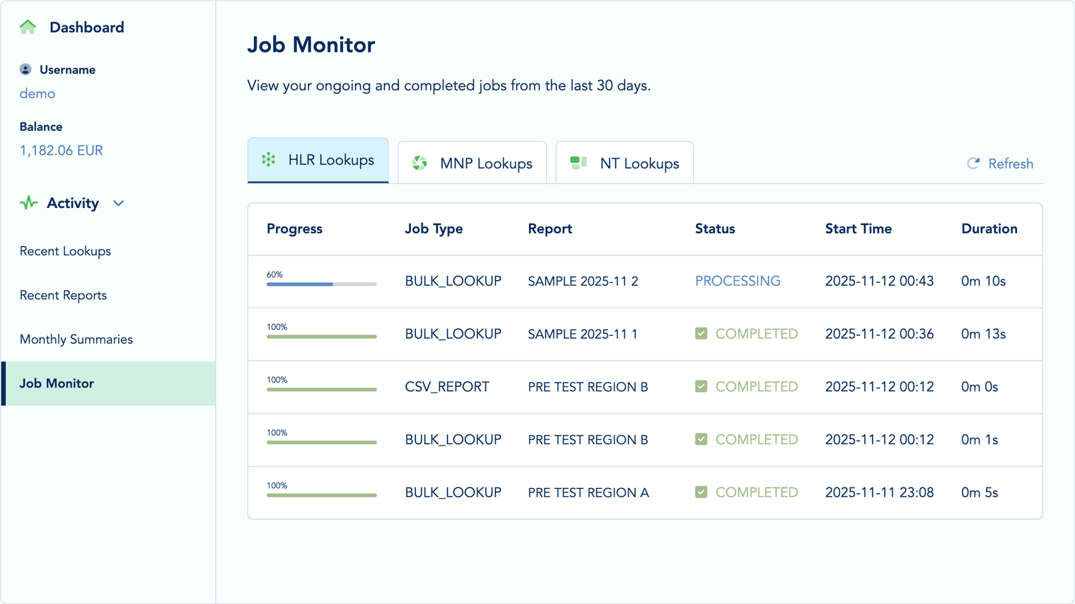
Task: Open the NT Lookups tab
Action: point(624,163)
